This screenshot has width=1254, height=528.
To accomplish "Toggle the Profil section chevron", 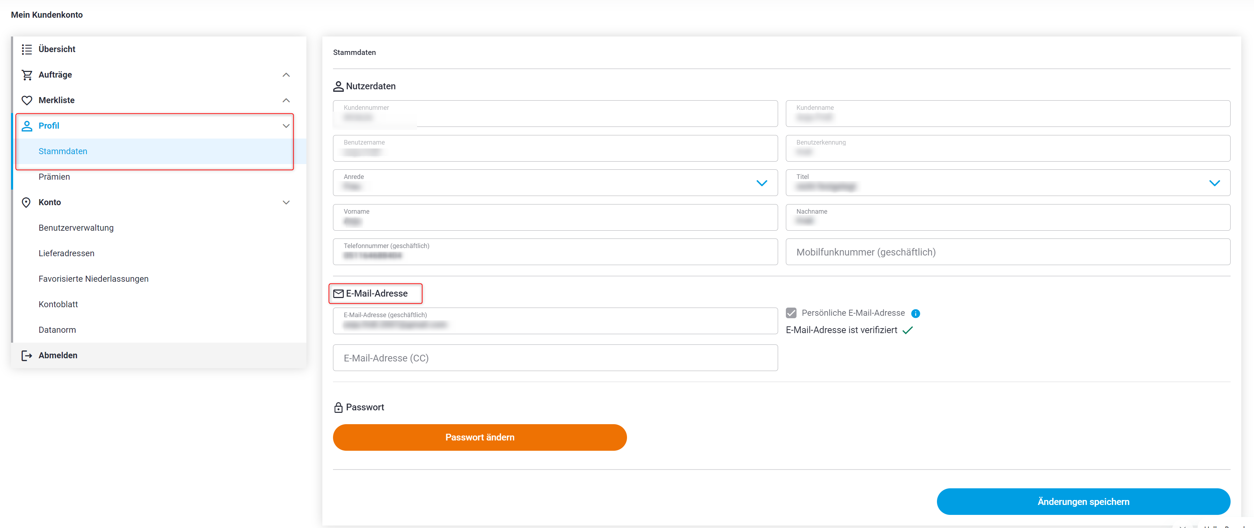I will (286, 125).
